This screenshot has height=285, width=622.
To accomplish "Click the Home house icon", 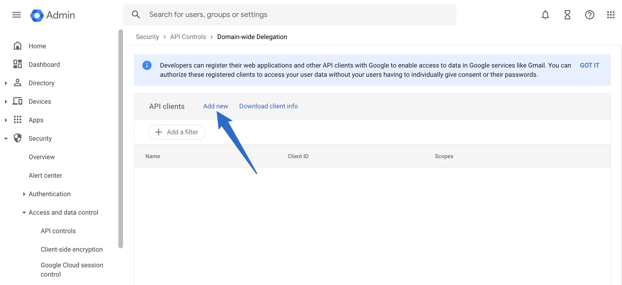I will pyautogui.click(x=17, y=46).
